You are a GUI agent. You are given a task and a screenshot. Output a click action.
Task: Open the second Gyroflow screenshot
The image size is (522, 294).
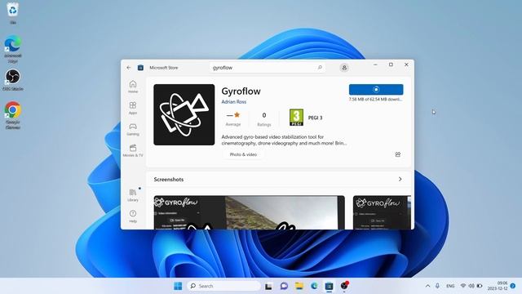point(383,212)
